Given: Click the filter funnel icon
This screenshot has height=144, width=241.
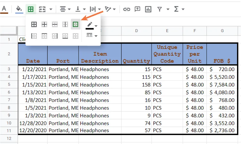Looking at the screenshot, I should 159,9.
